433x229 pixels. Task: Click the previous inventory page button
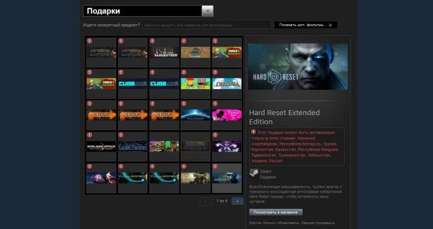(x=206, y=201)
